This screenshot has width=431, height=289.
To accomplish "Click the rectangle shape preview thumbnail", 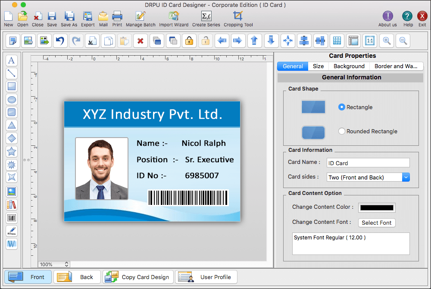I will (x=313, y=107).
